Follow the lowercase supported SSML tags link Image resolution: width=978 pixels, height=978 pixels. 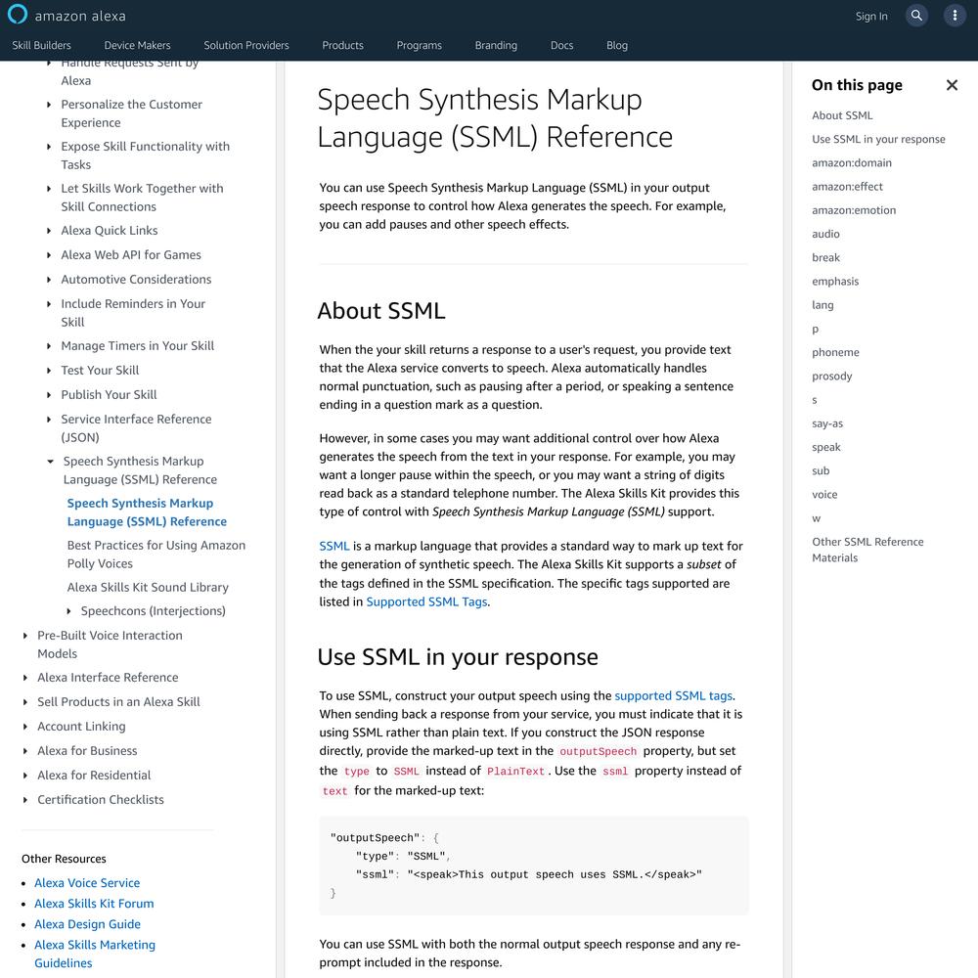(674, 695)
